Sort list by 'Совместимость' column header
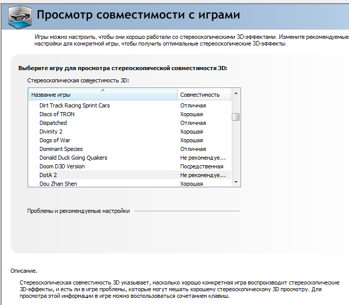The height and width of the screenshot is (305, 349). 204,95
